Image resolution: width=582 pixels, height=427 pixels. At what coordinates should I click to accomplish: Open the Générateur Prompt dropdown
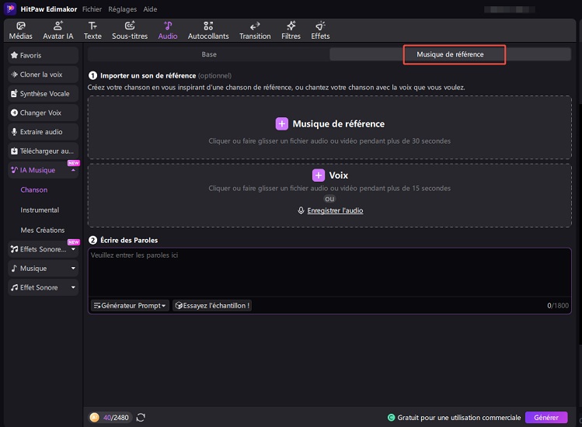tap(130, 306)
